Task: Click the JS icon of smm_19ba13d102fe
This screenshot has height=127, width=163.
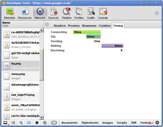Action: [x=7, y=107]
